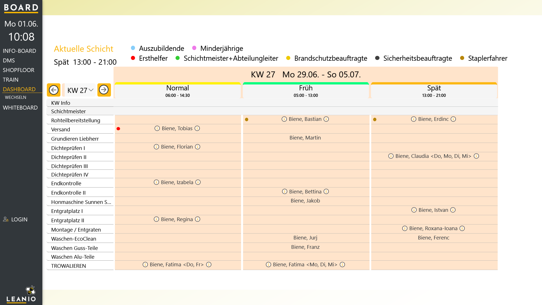542x305 pixels.
Task: Select the Spät shift column header
Action: coord(434,91)
